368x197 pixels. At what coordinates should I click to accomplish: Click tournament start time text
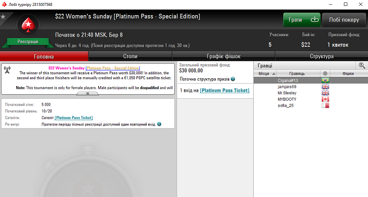click(x=89, y=35)
